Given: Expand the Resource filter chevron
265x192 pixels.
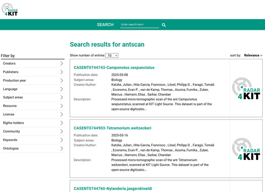Looking at the screenshot, I should click(x=62, y=106).
